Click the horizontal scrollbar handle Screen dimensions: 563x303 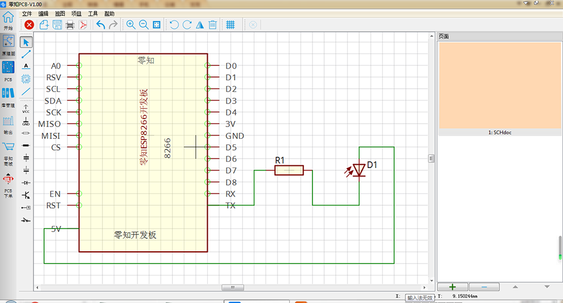pos(233,288)
